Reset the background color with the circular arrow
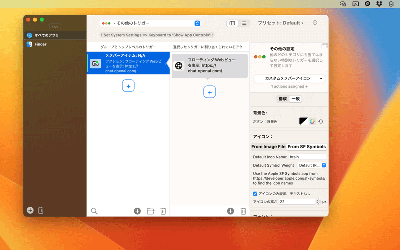 point(321,122)
